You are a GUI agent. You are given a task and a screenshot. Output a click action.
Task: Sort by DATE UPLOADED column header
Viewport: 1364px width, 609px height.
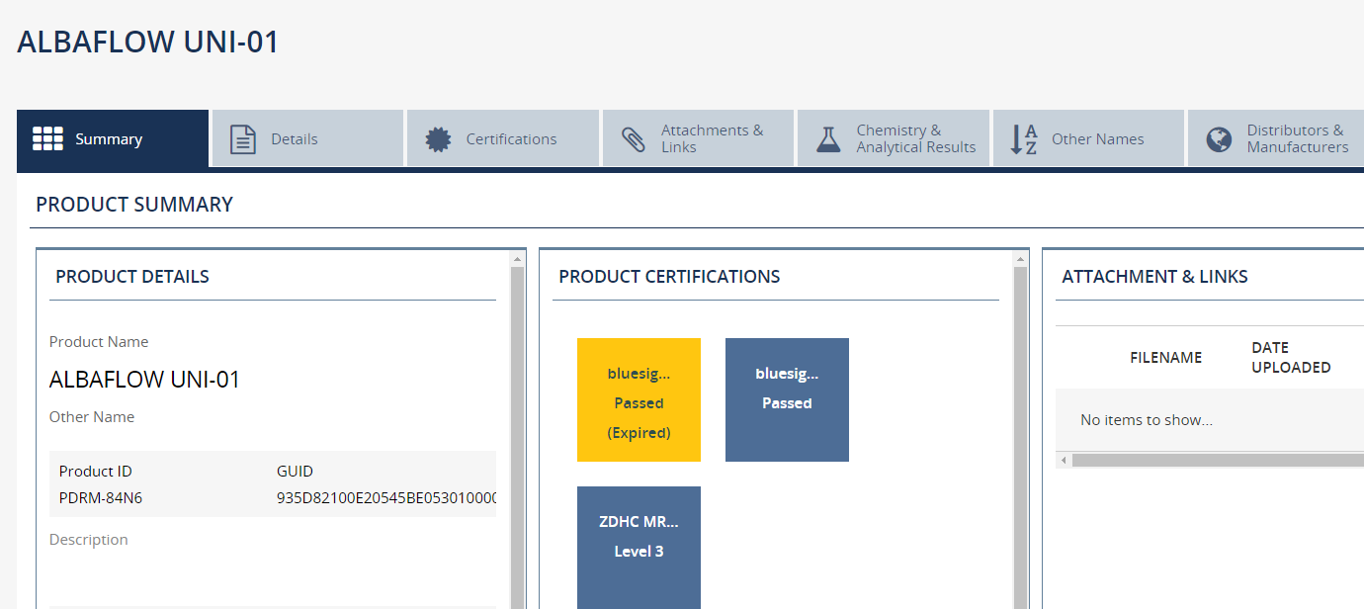1291,358
